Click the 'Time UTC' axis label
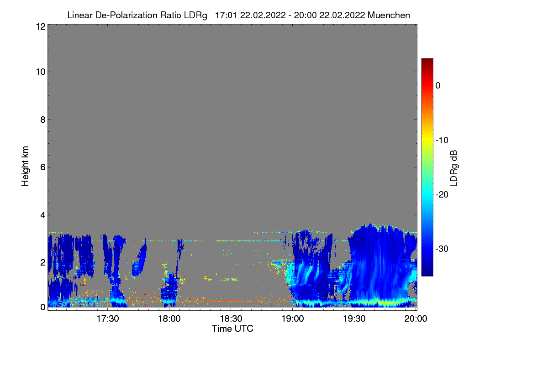The height and width of the screenshot is (365, 548). 232,328
